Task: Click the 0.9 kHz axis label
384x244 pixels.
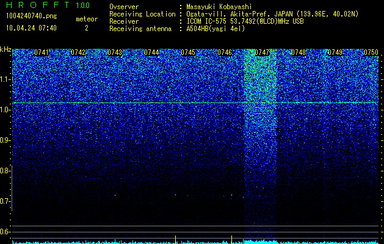Action: [x=5, y=140]
